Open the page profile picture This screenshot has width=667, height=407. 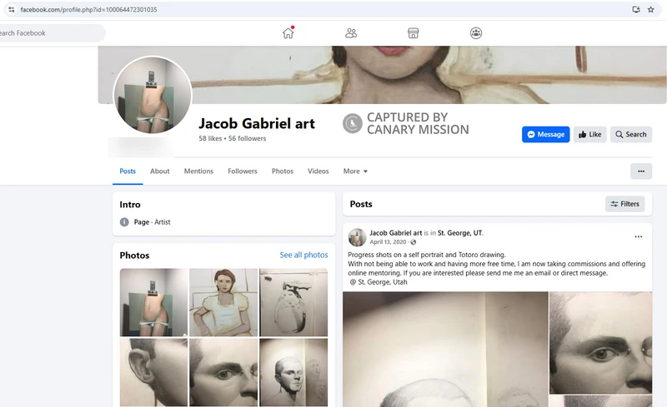click(153, 95)
